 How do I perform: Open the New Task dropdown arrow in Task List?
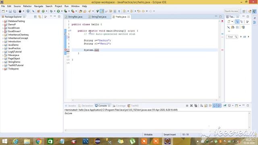[x=232, y=21]
